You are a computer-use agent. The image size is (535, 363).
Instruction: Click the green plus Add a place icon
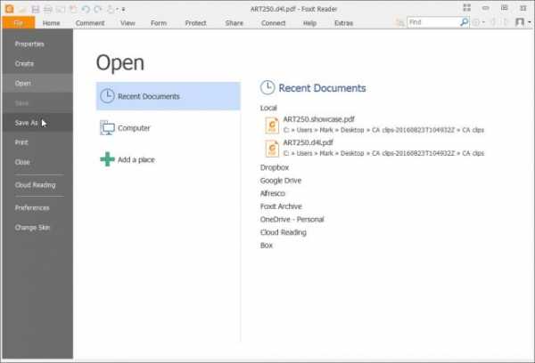point(107,159)
